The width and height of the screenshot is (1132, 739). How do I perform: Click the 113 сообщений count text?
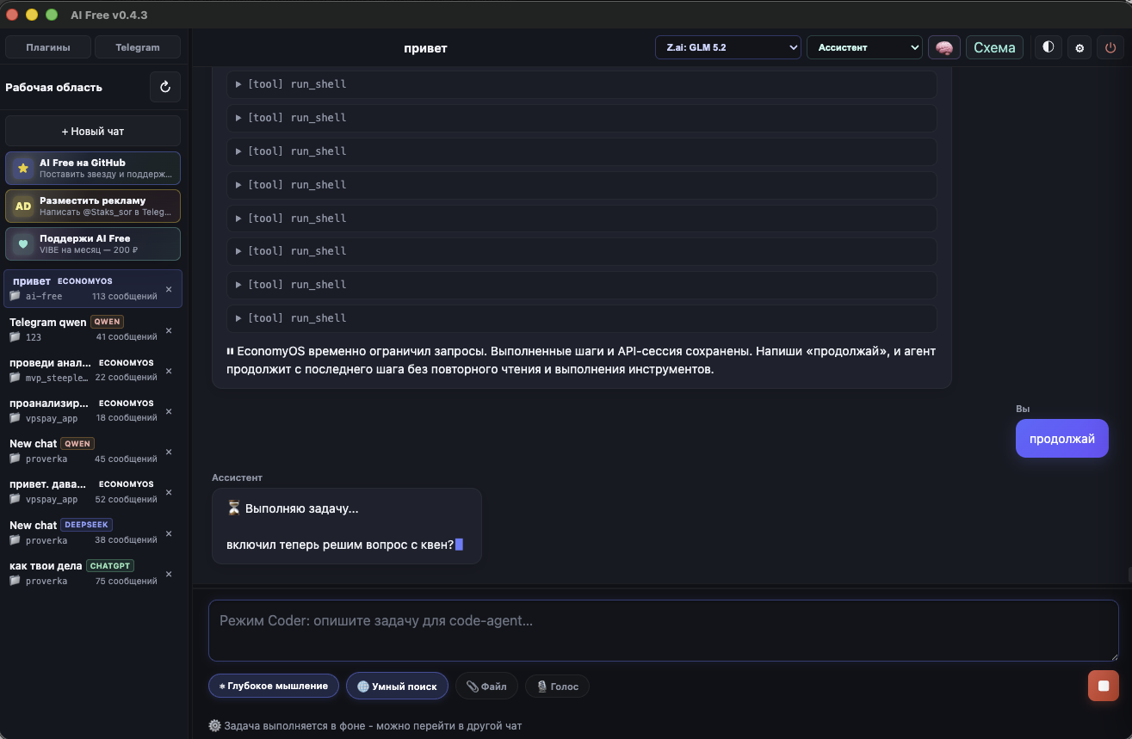125,296
